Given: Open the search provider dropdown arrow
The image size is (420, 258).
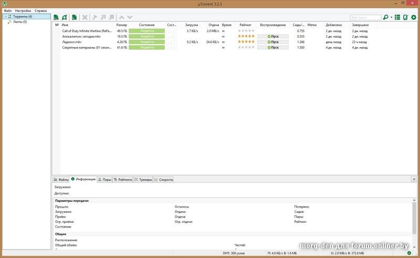Looking at the screenshot, I should pyautogui.click(x=391, y=17).
